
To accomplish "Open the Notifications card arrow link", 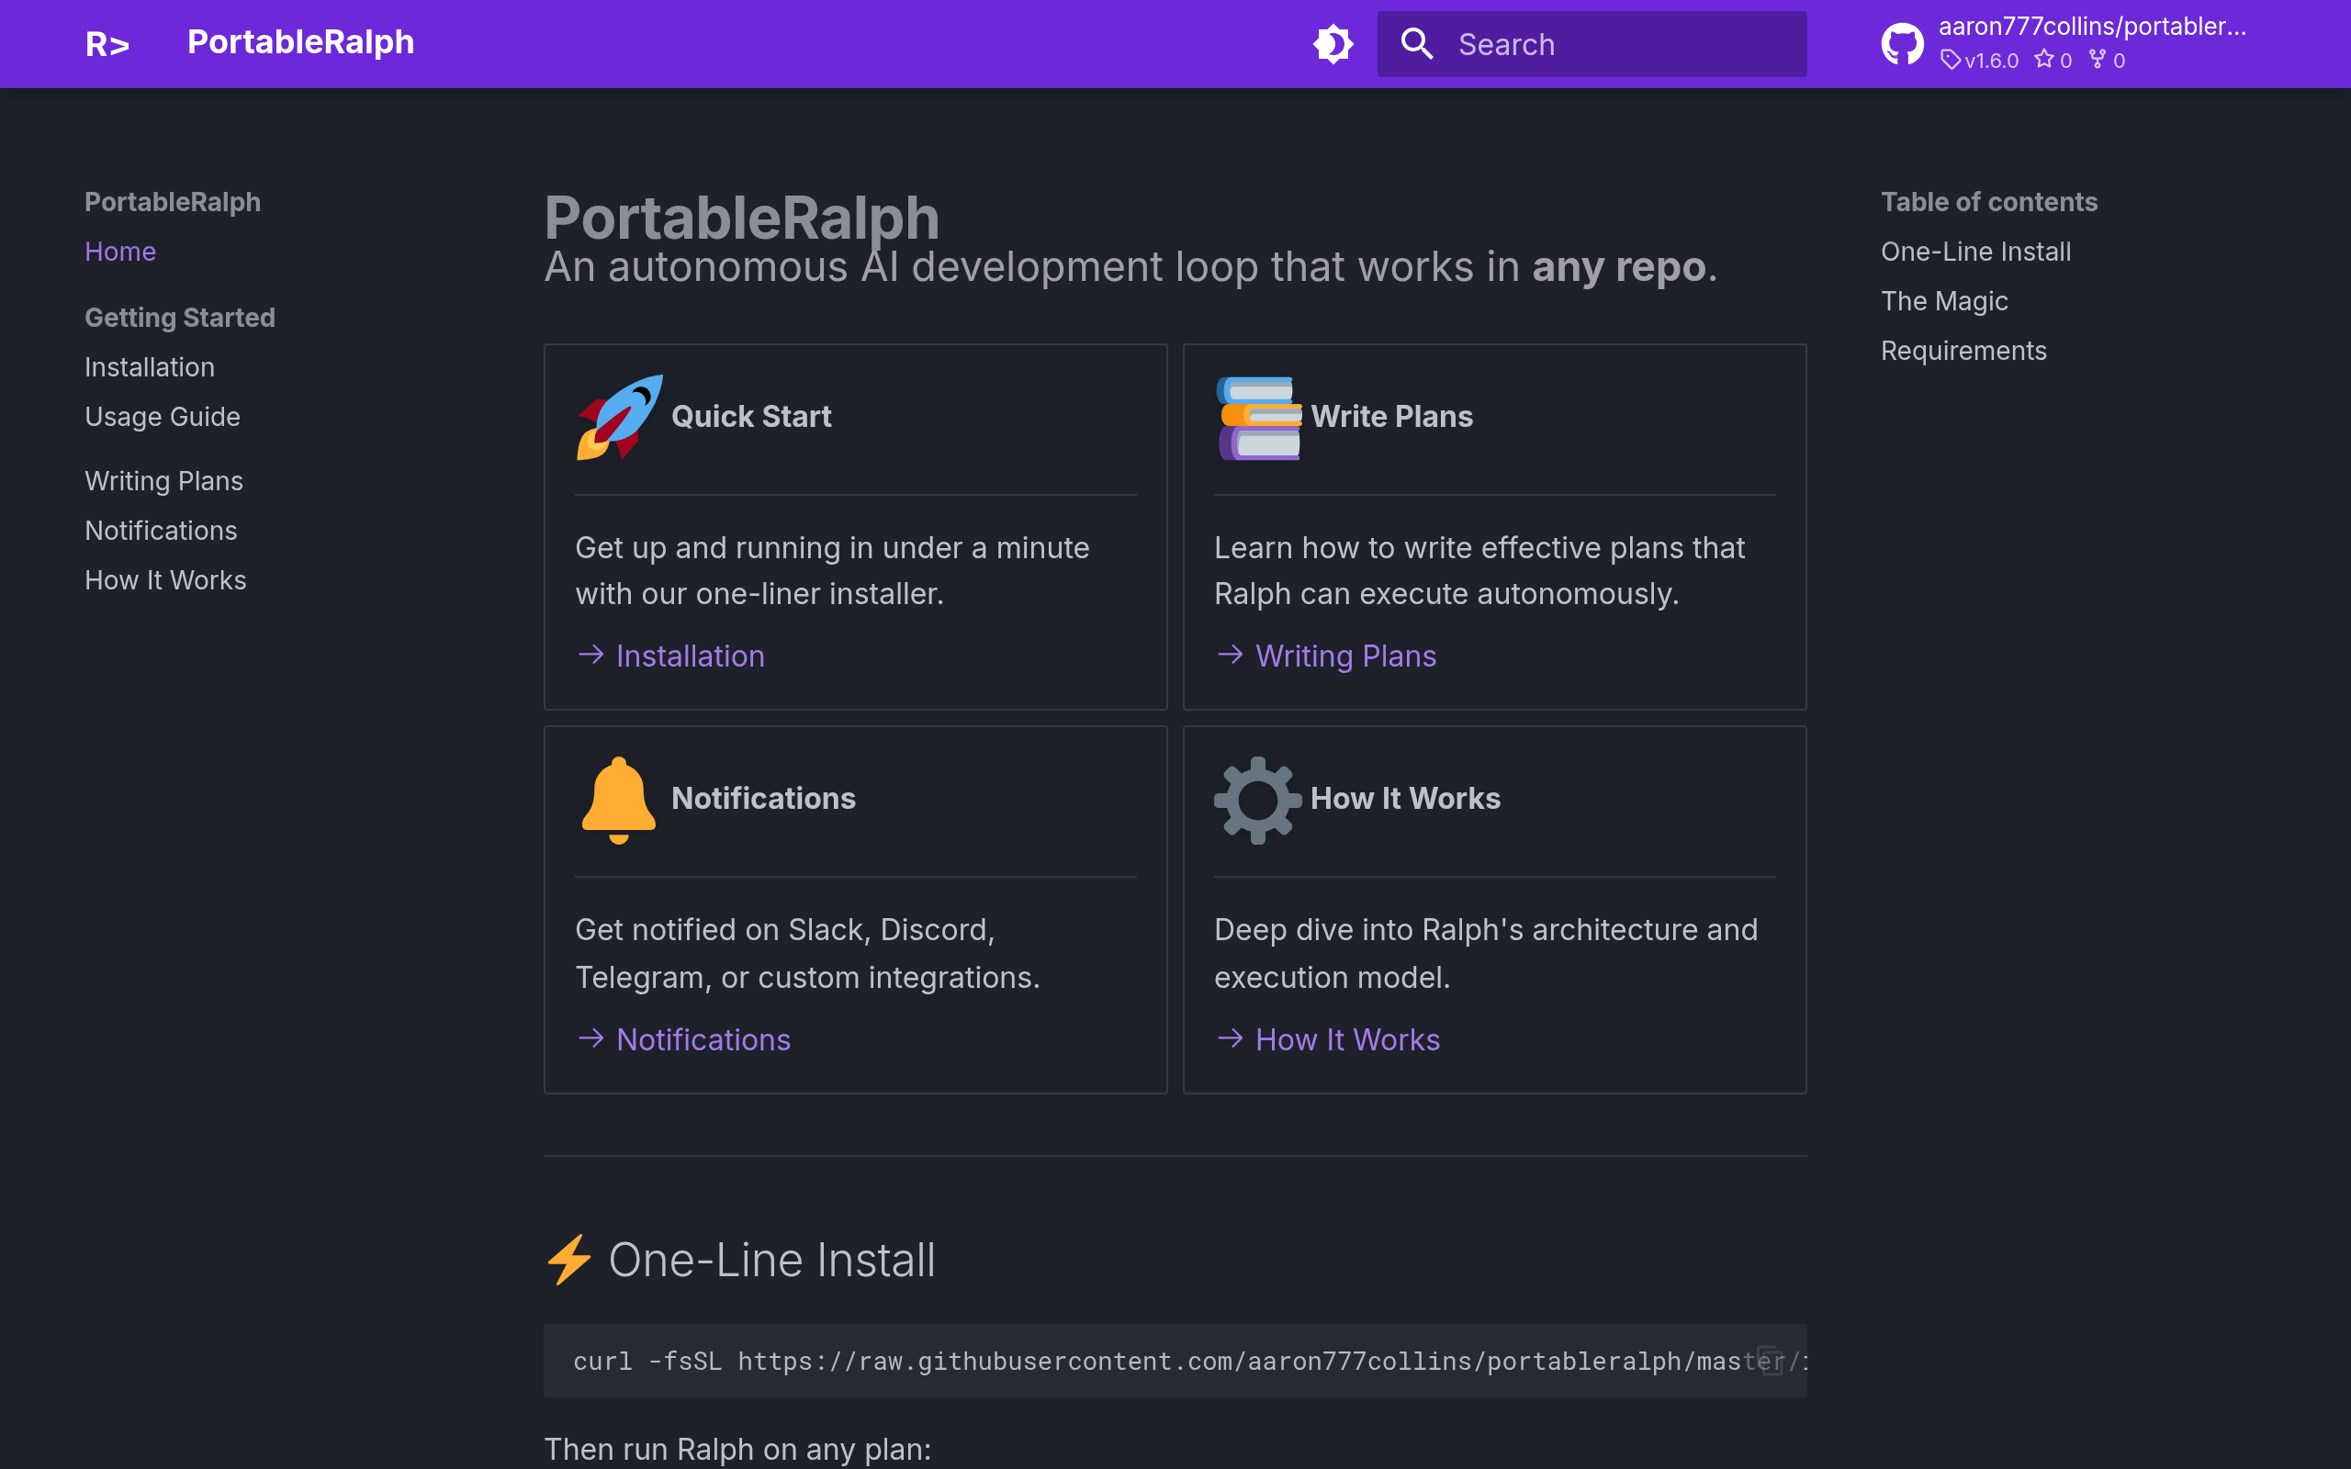I will [703, 1039].
